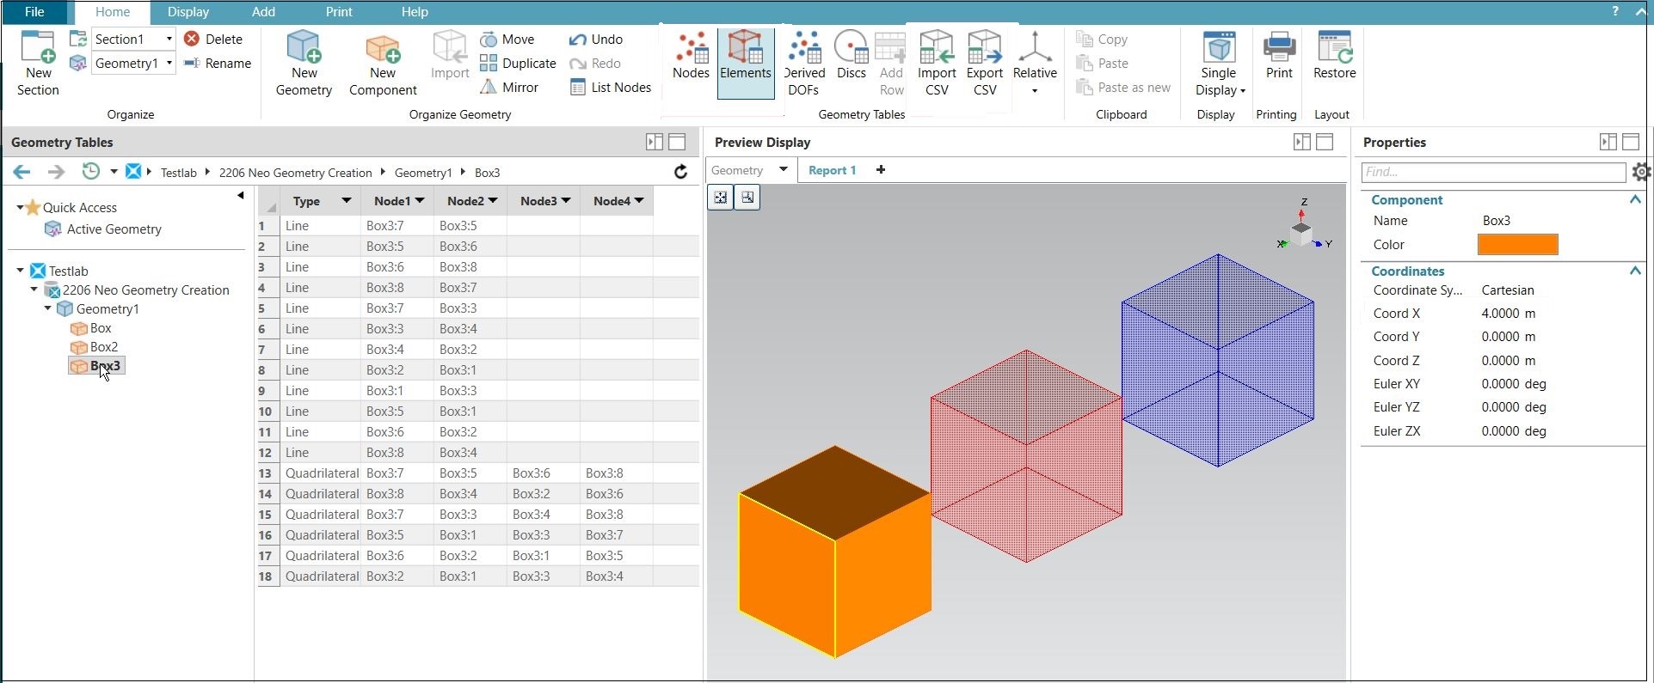Rename the selected item
This screenshot has height=683, width=1654.
218,64
